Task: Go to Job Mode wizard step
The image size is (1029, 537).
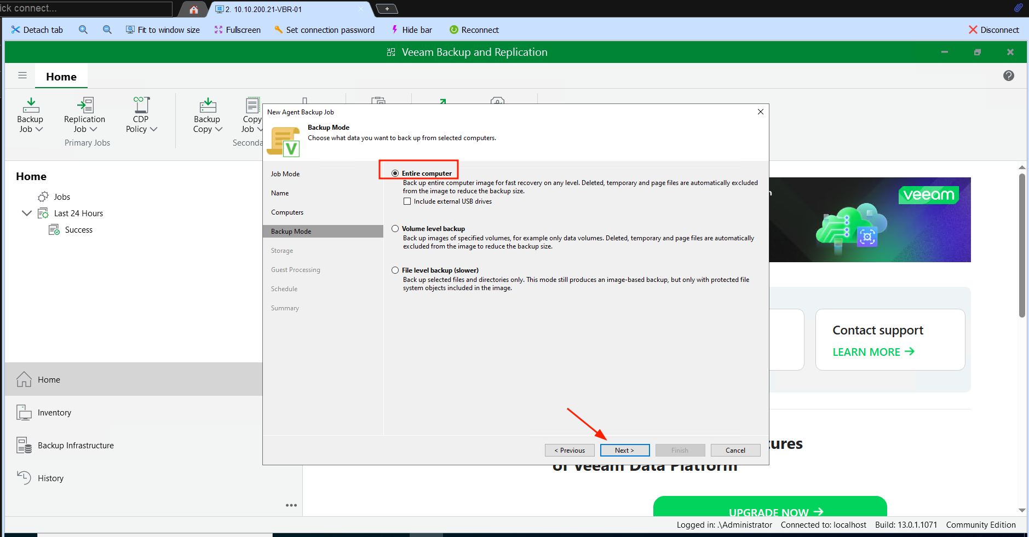Action: coord(285,174)
